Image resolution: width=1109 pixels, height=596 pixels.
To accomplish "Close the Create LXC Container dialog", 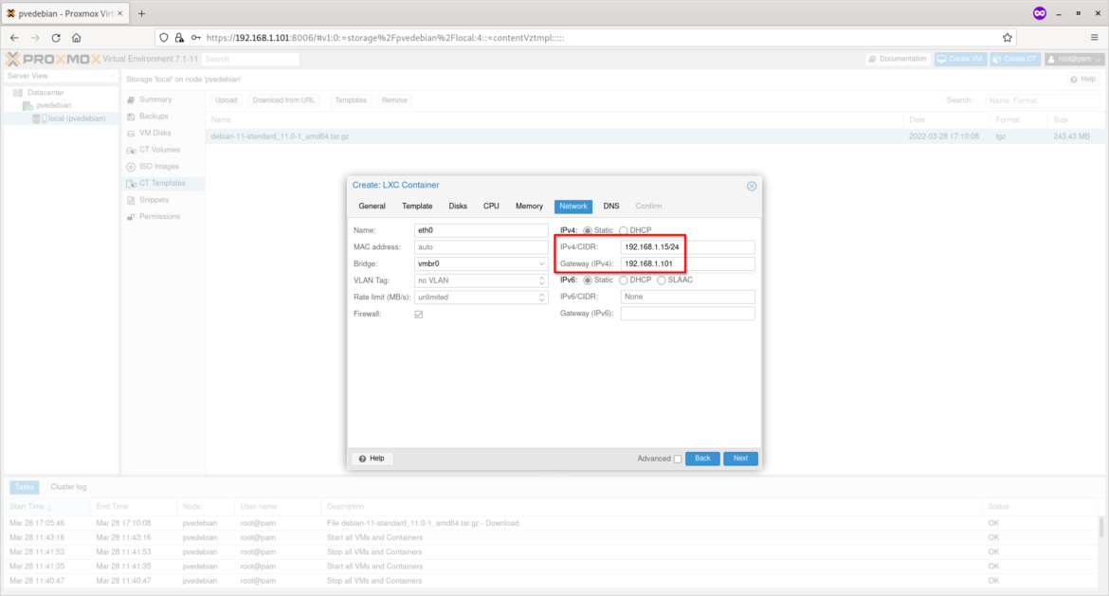I will [x=752, y=186].
